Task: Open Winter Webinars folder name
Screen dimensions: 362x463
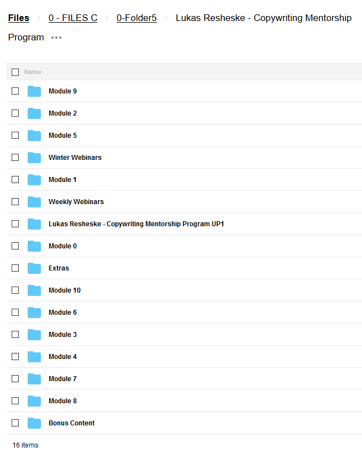Action: (x=75, y=158)
